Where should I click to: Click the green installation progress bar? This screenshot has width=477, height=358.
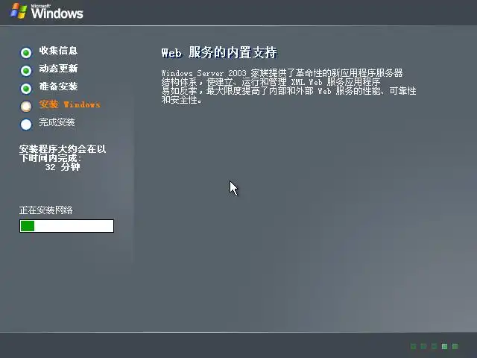(x=66, y=226)
